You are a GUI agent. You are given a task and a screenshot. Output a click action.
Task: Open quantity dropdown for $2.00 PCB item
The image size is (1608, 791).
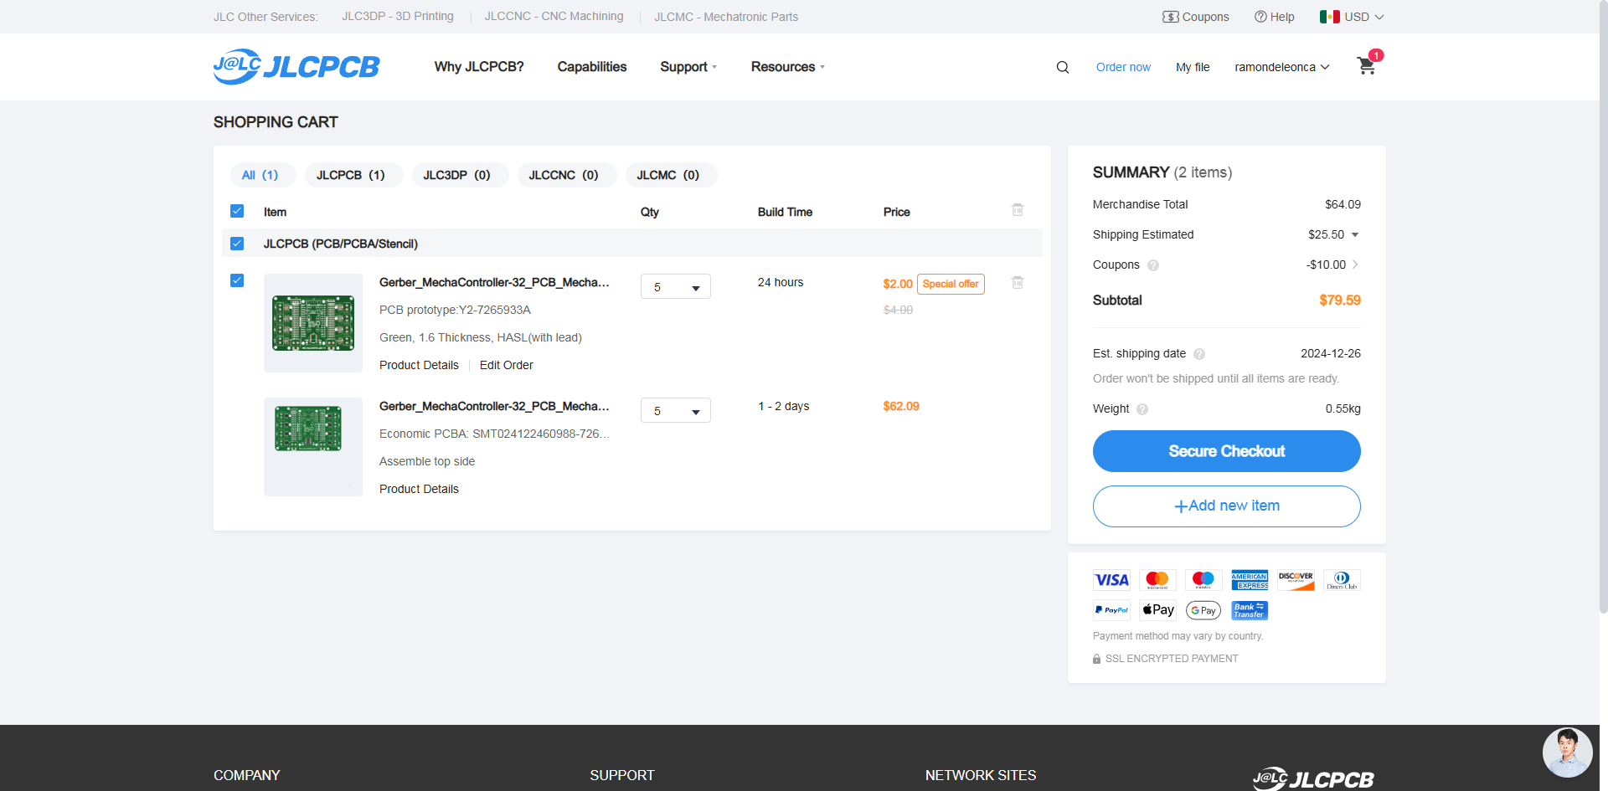(676, 286)
